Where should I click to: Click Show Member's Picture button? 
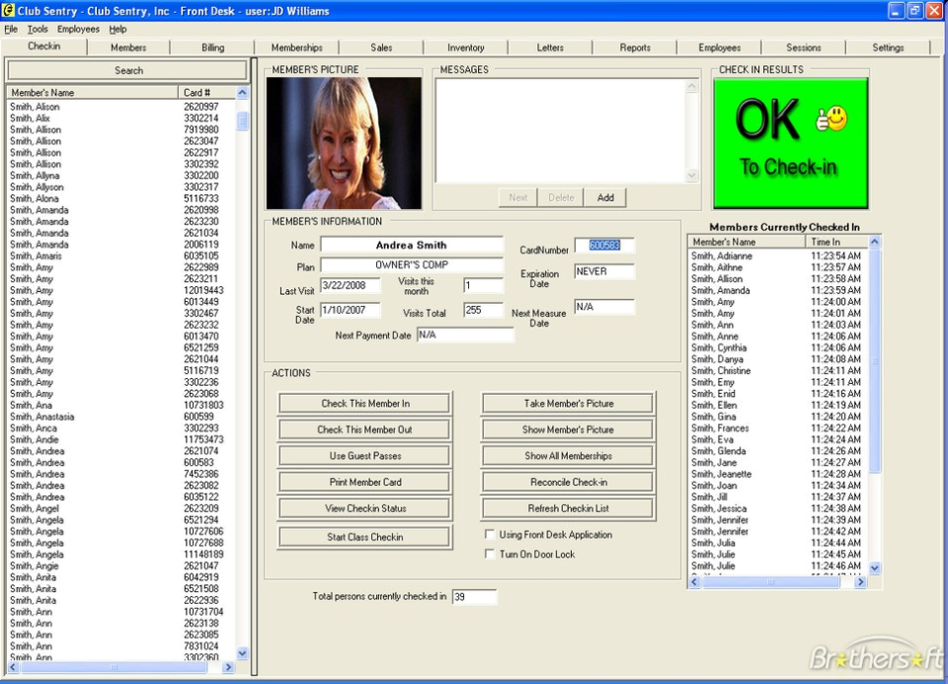pos(569,429)
